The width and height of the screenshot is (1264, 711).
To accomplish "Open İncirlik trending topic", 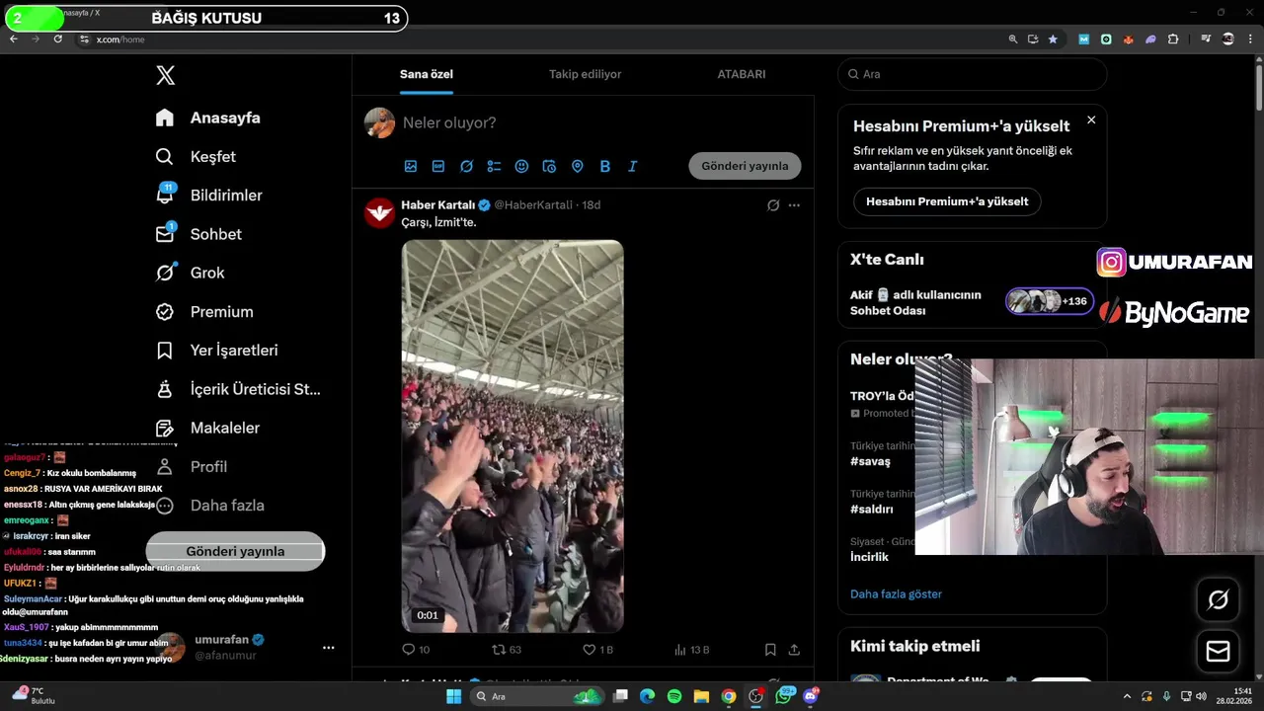I will pyautogui.click(x=869, y=557).
